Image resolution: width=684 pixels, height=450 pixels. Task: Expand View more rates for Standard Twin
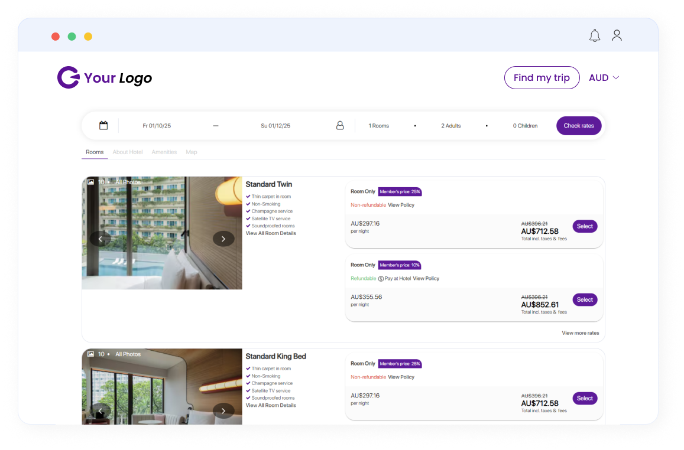tap(580, 333)
